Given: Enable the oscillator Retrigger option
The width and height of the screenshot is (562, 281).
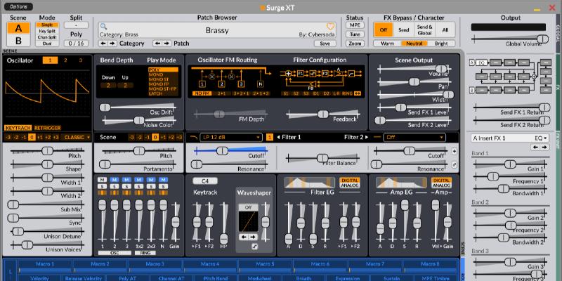Looking at the screenshot, I should (47, 128).
